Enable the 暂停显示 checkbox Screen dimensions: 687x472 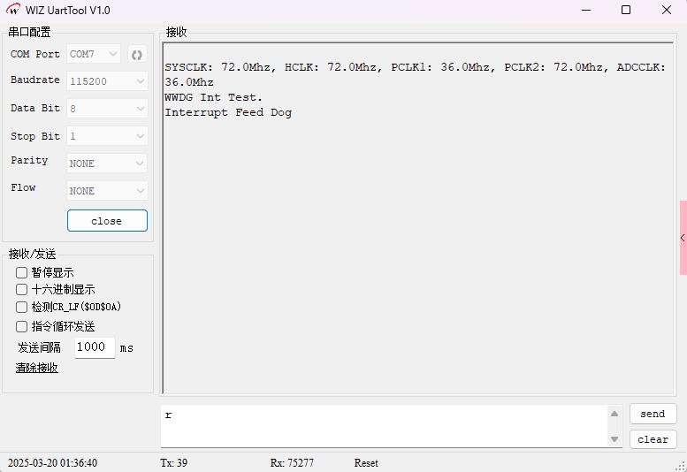tap(22, 273)
